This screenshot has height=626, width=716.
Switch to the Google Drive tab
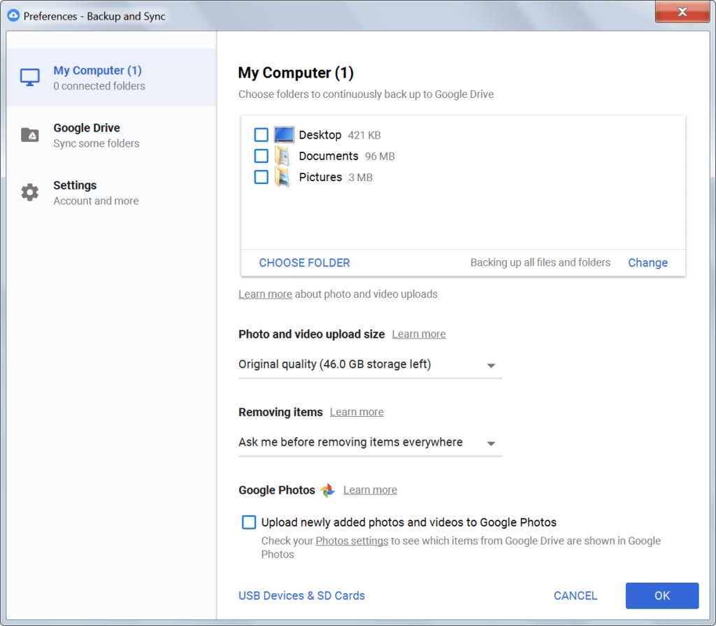click(x=111, y=135)
